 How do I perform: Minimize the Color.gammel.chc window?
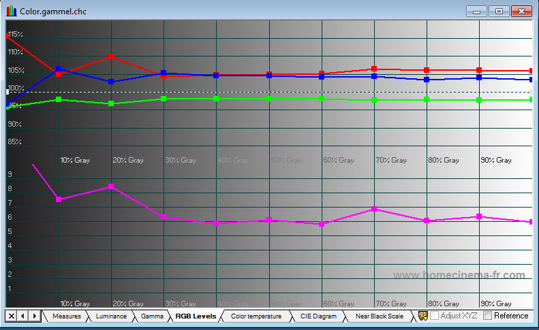tap(476, 12)
